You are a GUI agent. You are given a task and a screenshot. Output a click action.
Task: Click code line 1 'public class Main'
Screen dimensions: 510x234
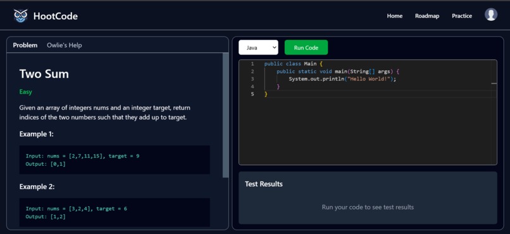coord(293,64)
